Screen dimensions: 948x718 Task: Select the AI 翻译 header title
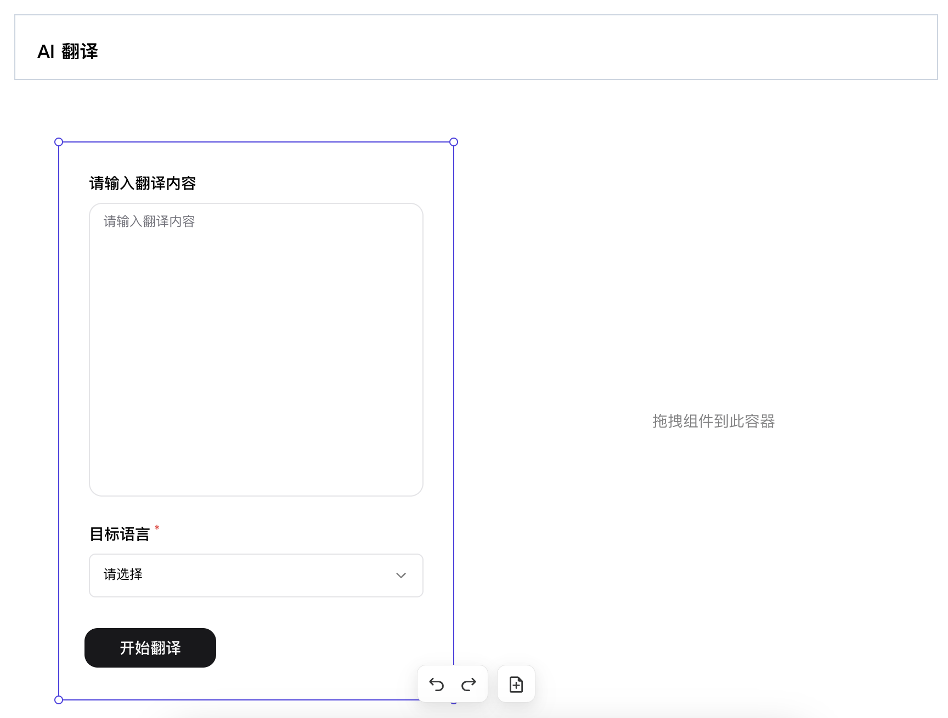67,52
